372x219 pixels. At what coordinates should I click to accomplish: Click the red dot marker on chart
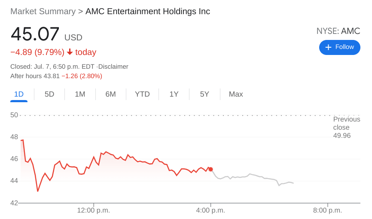210,169
